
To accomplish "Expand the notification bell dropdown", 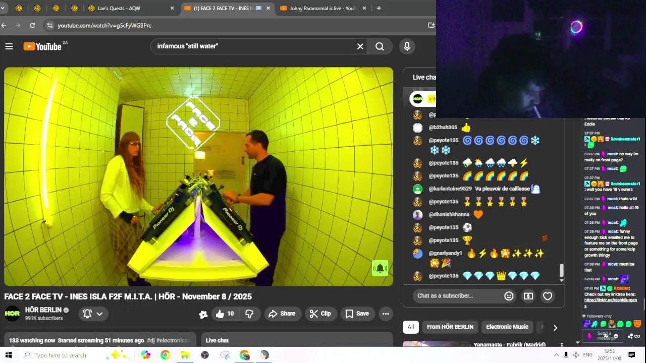I will tap(99, 314).
